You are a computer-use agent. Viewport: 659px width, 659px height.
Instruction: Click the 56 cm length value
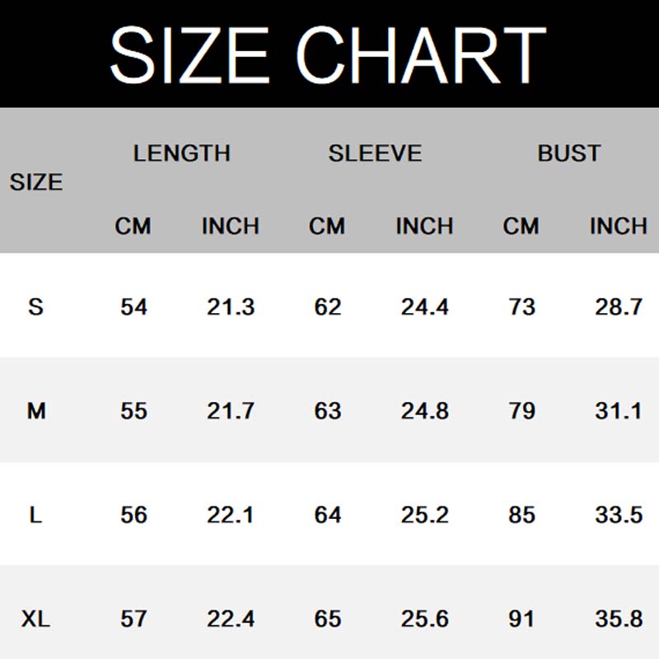point(133,515)
